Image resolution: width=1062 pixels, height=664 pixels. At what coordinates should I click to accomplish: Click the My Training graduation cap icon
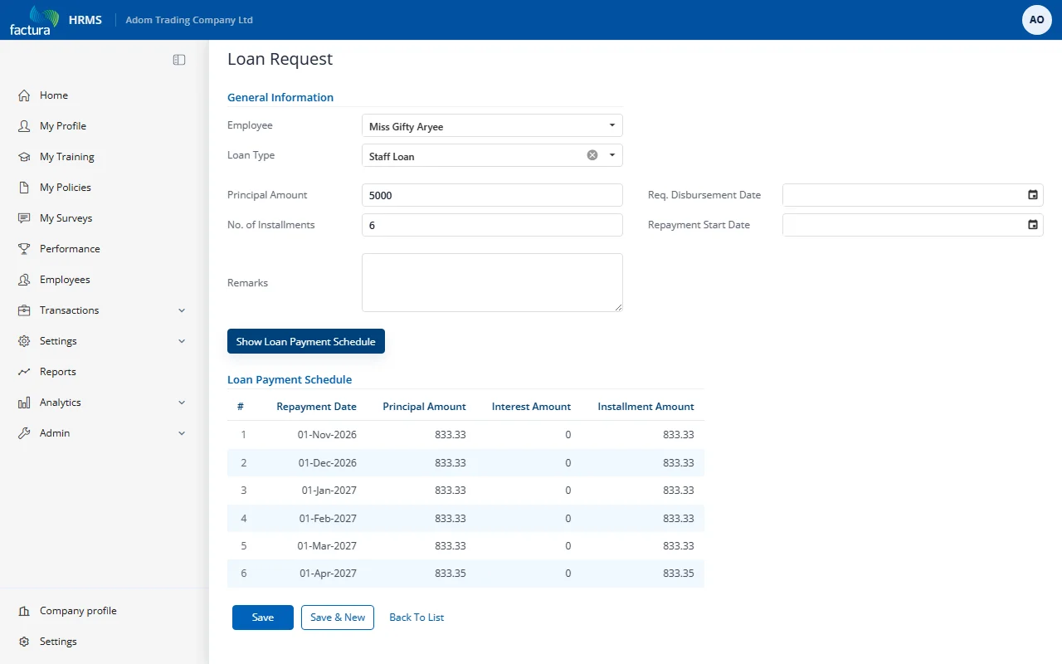24,157
